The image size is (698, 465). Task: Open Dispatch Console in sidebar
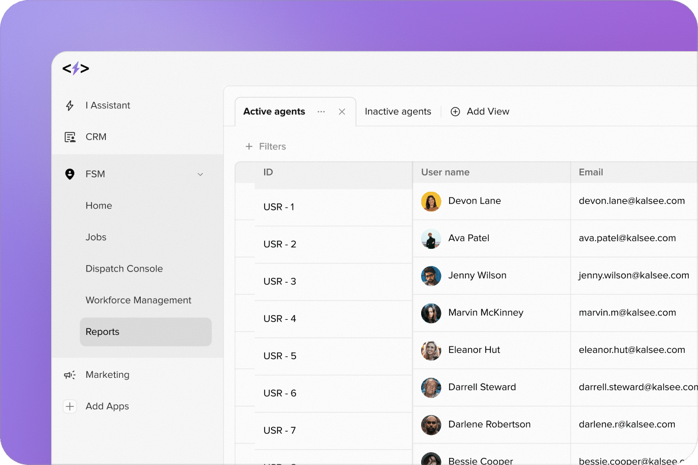click(124, 269)
